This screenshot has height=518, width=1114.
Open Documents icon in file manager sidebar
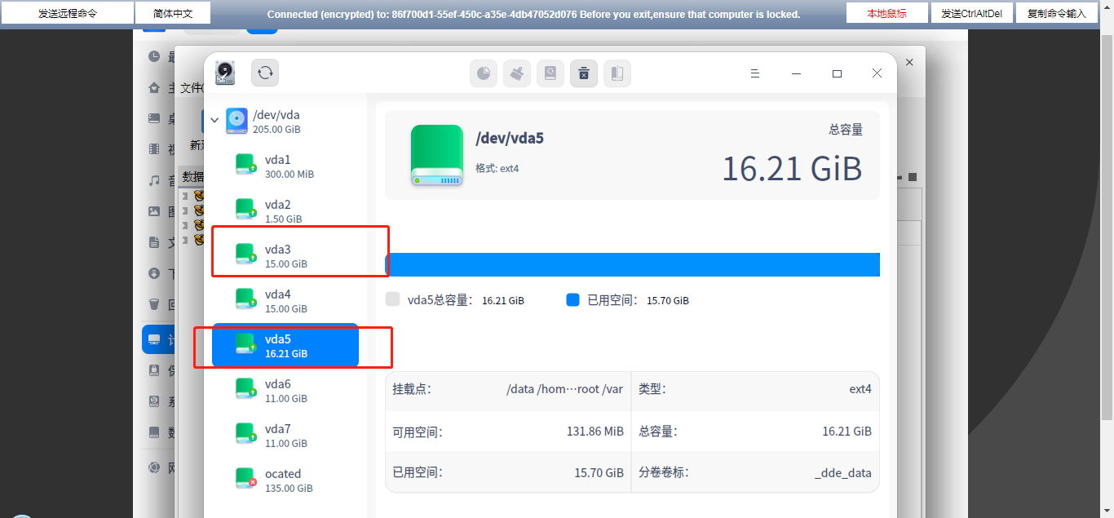pyautogui.click(x=154, y=242)
